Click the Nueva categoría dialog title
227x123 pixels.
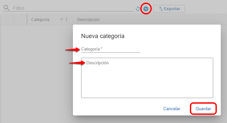tap(102, 36)
